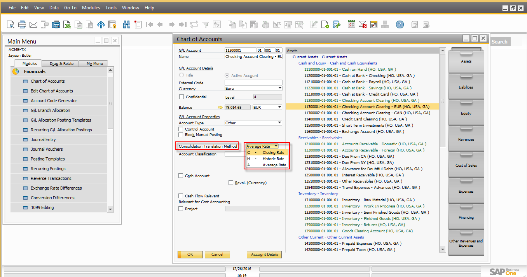Click the binoculars Find icon
527x277 pixels.
coord(126,25)
